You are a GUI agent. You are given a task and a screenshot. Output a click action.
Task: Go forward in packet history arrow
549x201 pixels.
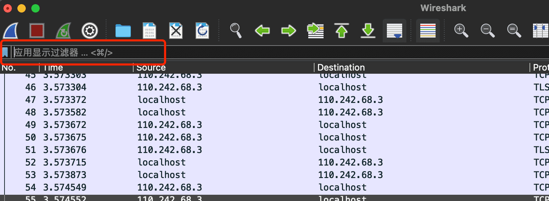tap(289, 31)
